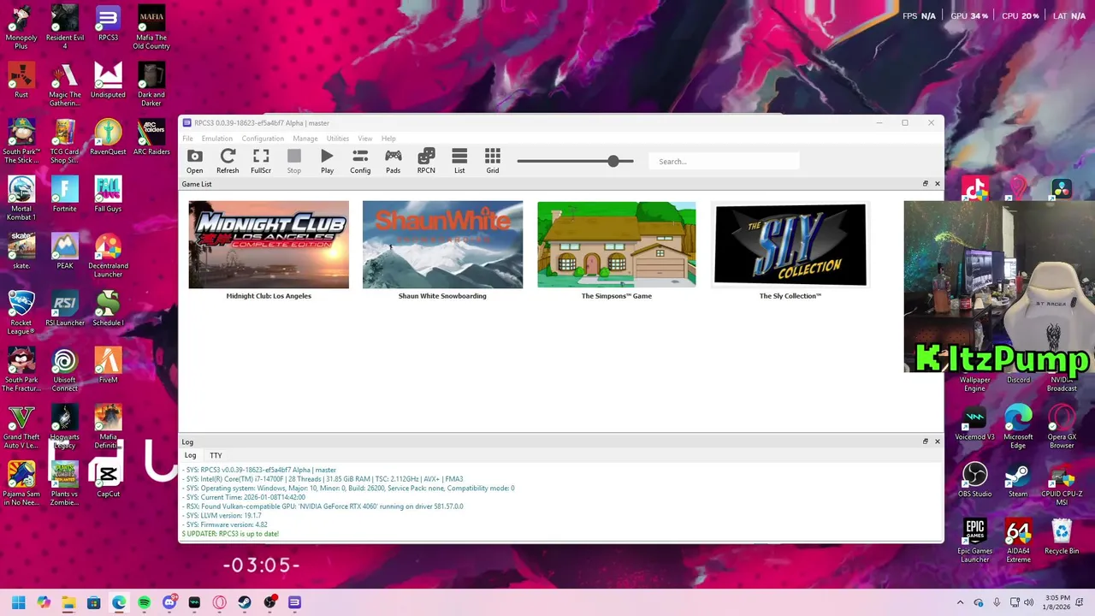This screenshot has width=1095, height=616.
Task: Select the Mafia The Old Country desktop icon
Action: pos(151,27)
